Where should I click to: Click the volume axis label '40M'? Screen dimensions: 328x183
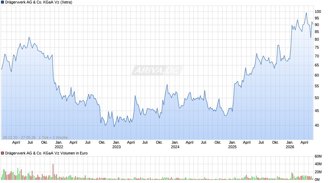click(318, 164)
